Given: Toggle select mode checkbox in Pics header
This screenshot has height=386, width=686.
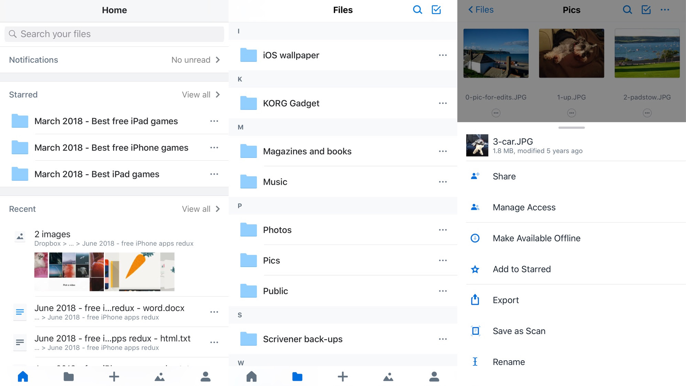Looking at the screenshot, I should pyautogui.click(x=646, y=10).
